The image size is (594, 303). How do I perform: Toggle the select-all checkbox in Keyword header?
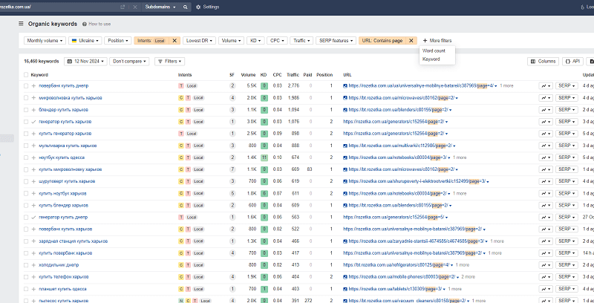coord(26,75)
